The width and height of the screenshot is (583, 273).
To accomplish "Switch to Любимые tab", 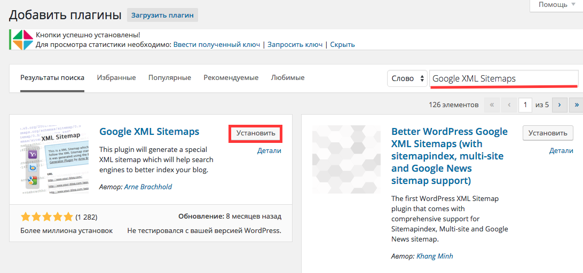I will pyautogui.click(x=288, y=78).
